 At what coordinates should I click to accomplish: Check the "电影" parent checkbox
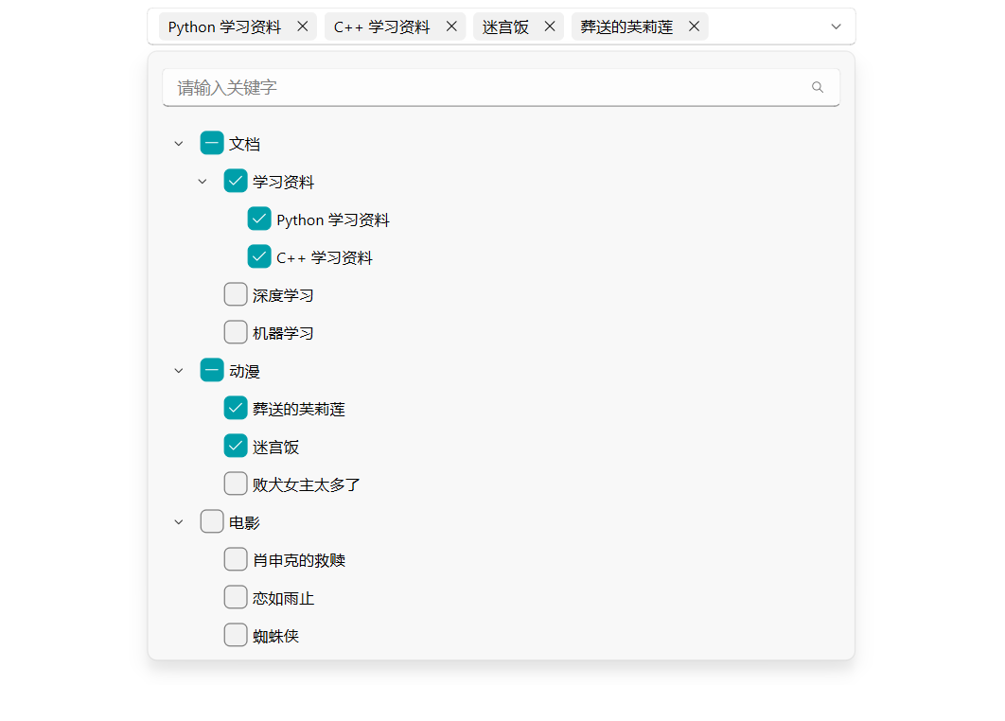tap(212, 521)
